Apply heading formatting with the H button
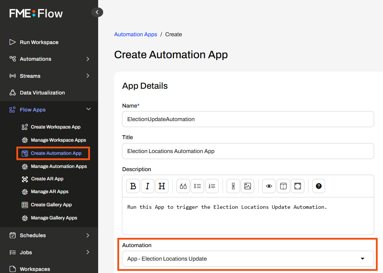383x273 pixels. pos(162,186)
